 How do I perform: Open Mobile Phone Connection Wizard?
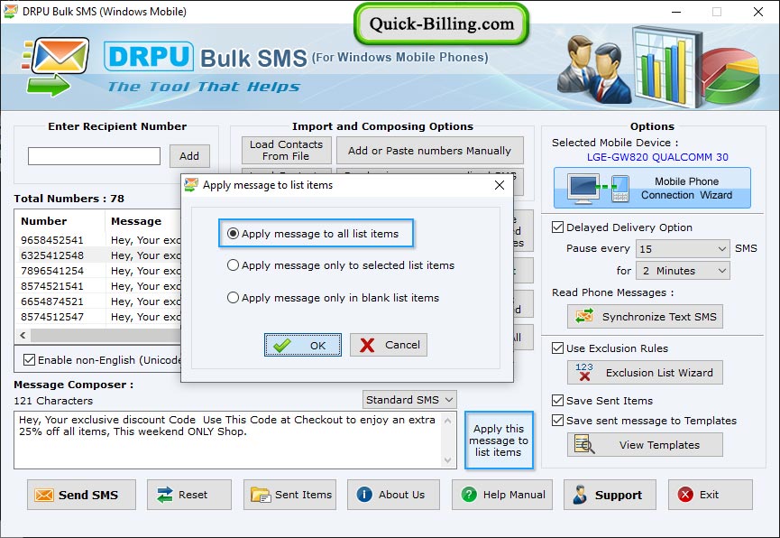(652, 188)
